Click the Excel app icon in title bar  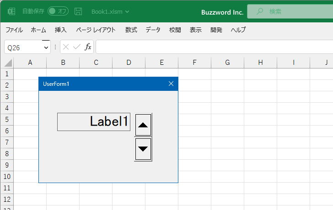(x=11, y=11)
